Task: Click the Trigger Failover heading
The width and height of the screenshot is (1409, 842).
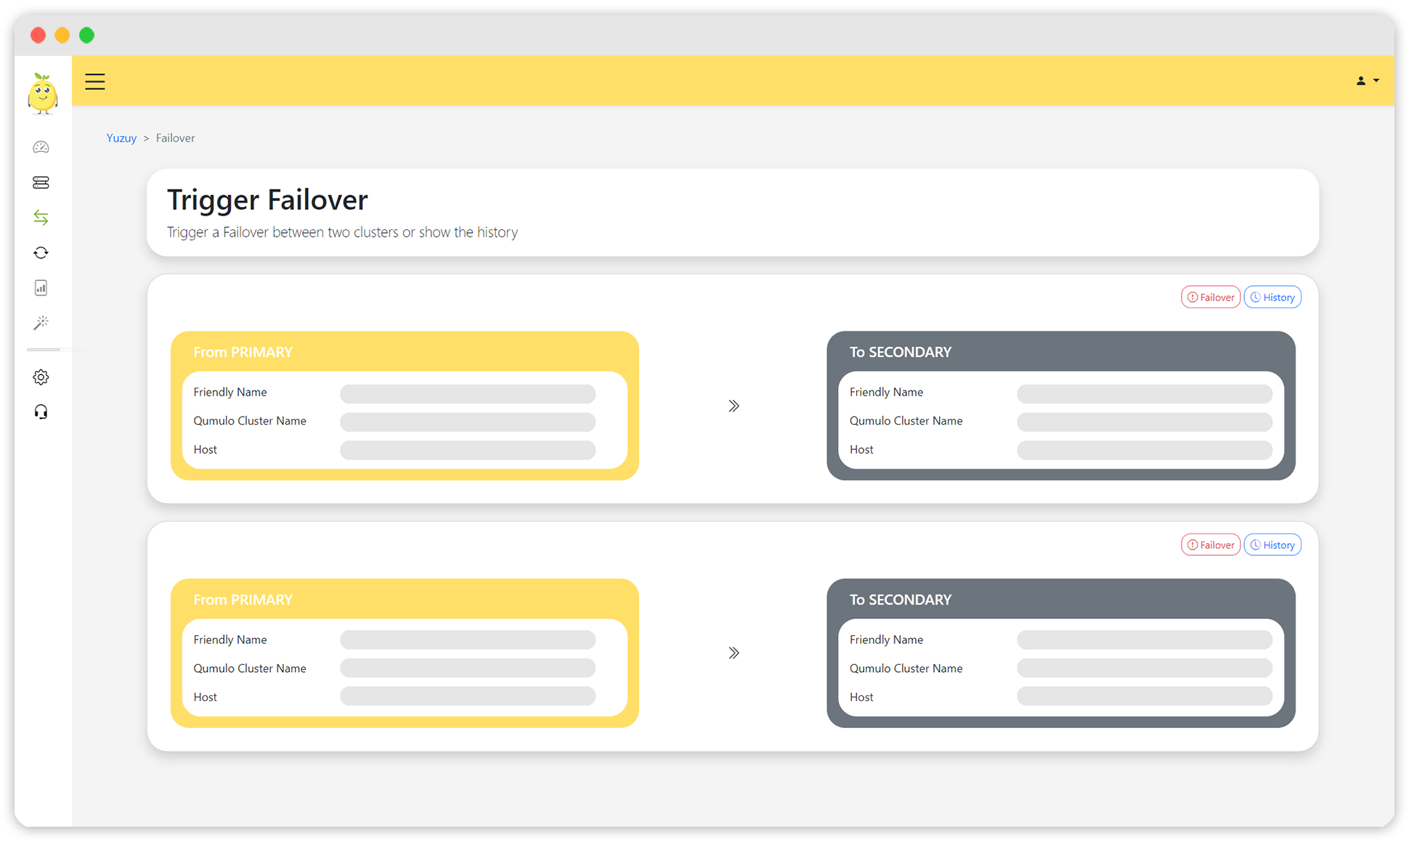Action: 267,200
